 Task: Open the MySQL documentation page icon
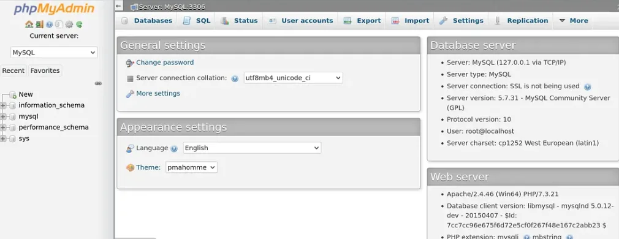pos(59,25)
